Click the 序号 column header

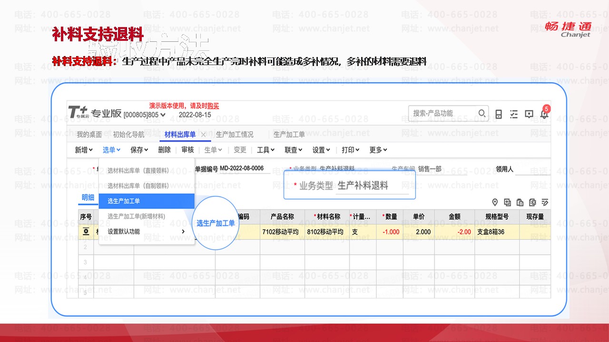point(86,217)
